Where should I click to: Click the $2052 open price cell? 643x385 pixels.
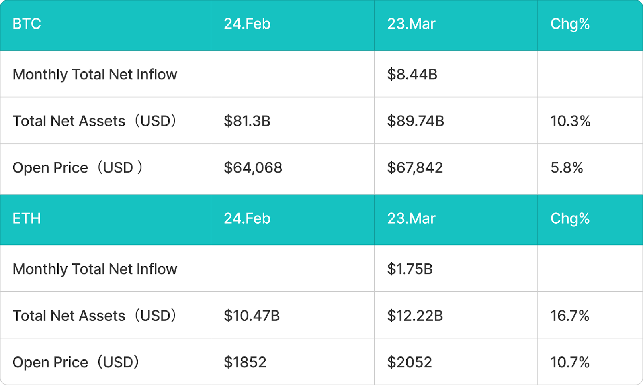[409, 363]
